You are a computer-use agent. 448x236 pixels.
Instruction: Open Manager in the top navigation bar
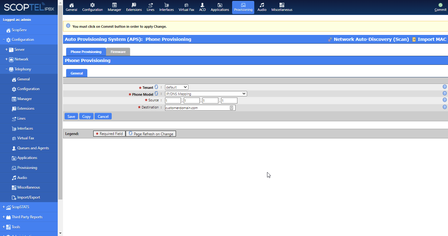pyautogui.click(x=114, y=7)
